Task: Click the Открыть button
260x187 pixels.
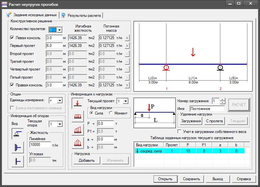Action: (165, 179)
